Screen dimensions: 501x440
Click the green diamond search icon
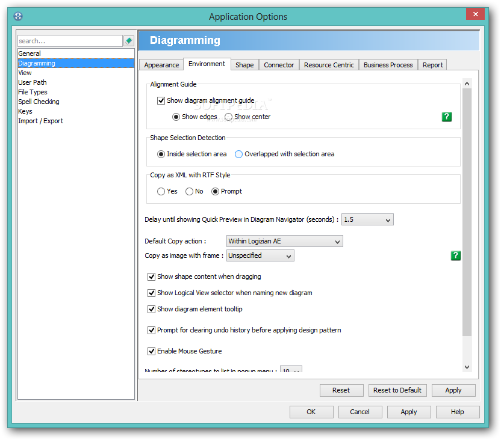[x=129, y=41]
